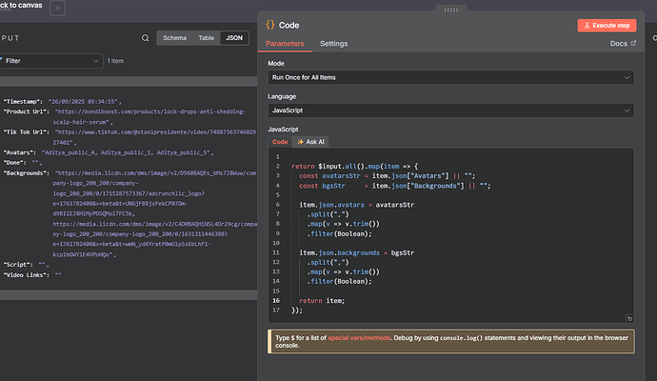The width and height of the screenshot is (657, 381).
Task: Click the reset icon at code editor corner
Action: click(629, 318)
